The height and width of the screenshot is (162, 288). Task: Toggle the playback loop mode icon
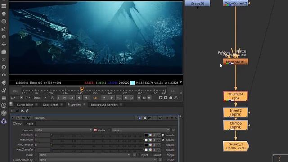tap(53, 98)
